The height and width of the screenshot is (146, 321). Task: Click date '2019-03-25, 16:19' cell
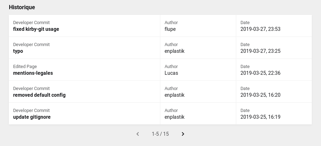pos(260,117)
